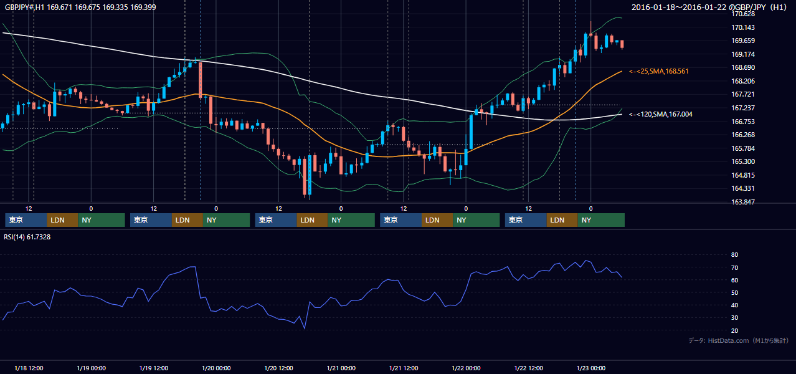Click price axis label 169.659
Image resolution: width=796 pixels, height=374 pixels.
point(743,41)
